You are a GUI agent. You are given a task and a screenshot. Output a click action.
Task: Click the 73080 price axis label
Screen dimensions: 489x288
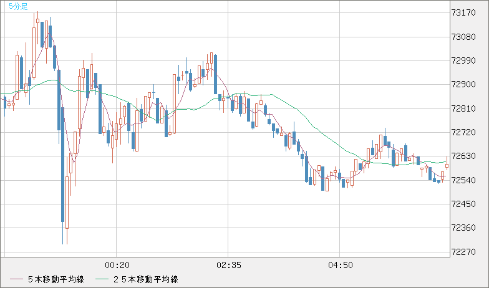pyautogui.click(x=463, y=37)
